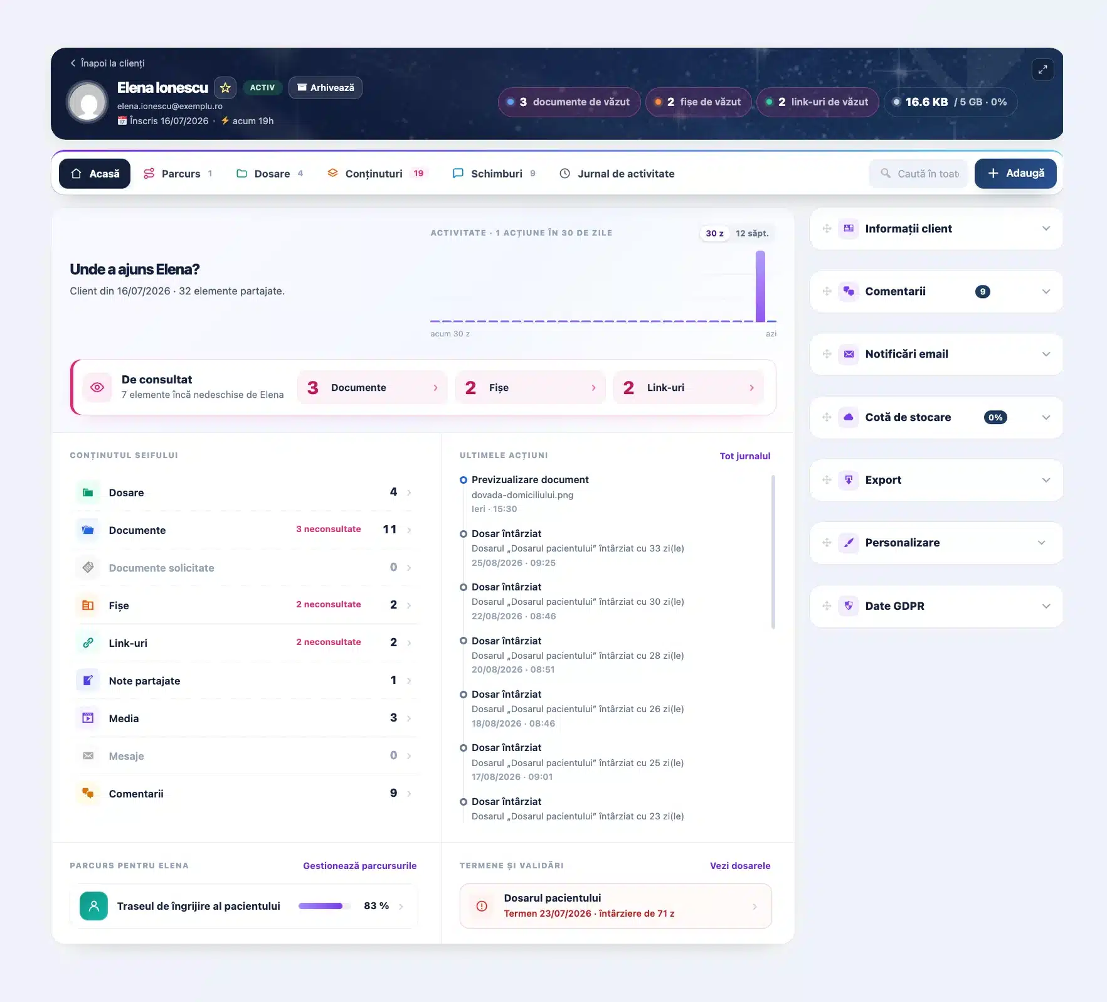Expand the Comentarii sidebar panel chevron
This screenshot has height=1002, width=1107.
(1046, 292)
